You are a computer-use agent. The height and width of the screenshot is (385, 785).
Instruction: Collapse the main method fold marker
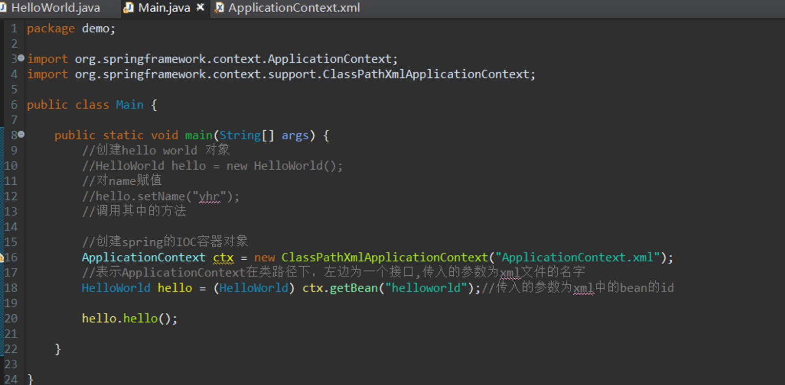click(21, 135)
